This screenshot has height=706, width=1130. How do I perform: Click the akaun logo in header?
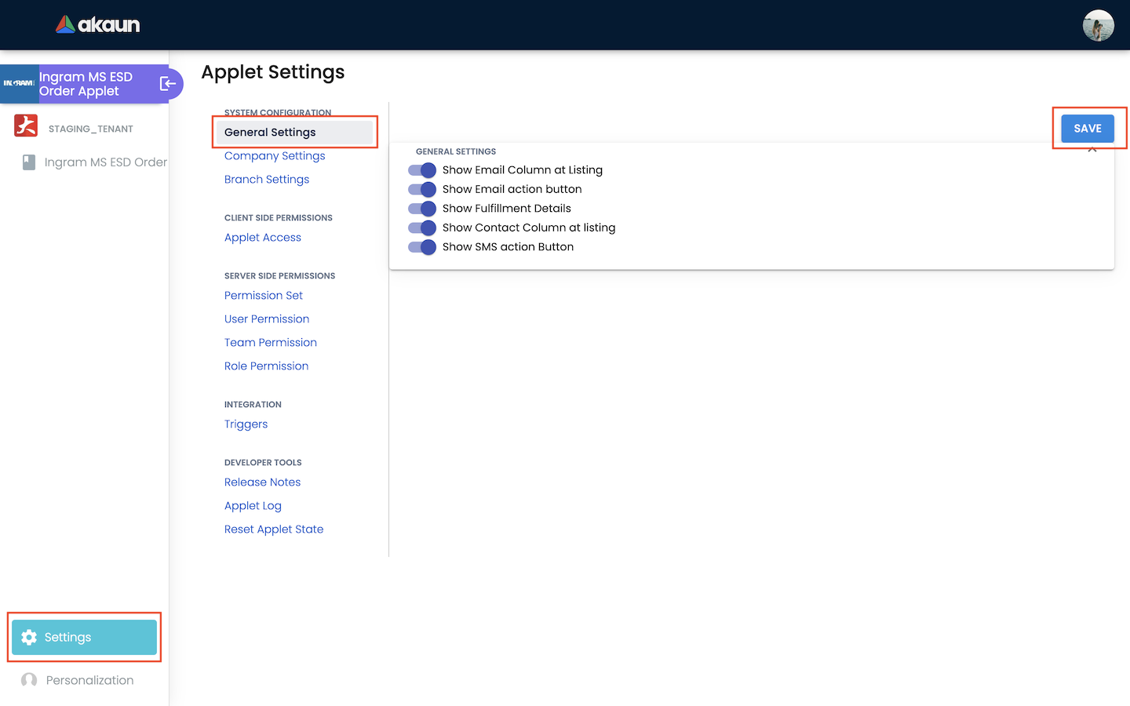coord(97,25)
